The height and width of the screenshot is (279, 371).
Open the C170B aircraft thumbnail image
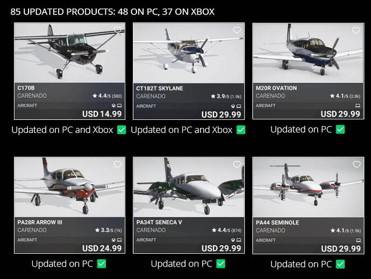coord(69,52)
